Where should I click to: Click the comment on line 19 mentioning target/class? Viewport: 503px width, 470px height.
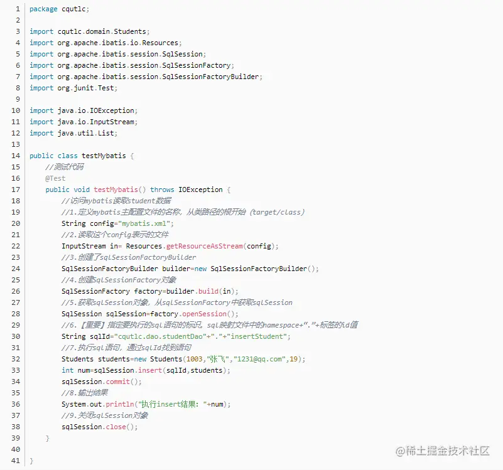183,212
